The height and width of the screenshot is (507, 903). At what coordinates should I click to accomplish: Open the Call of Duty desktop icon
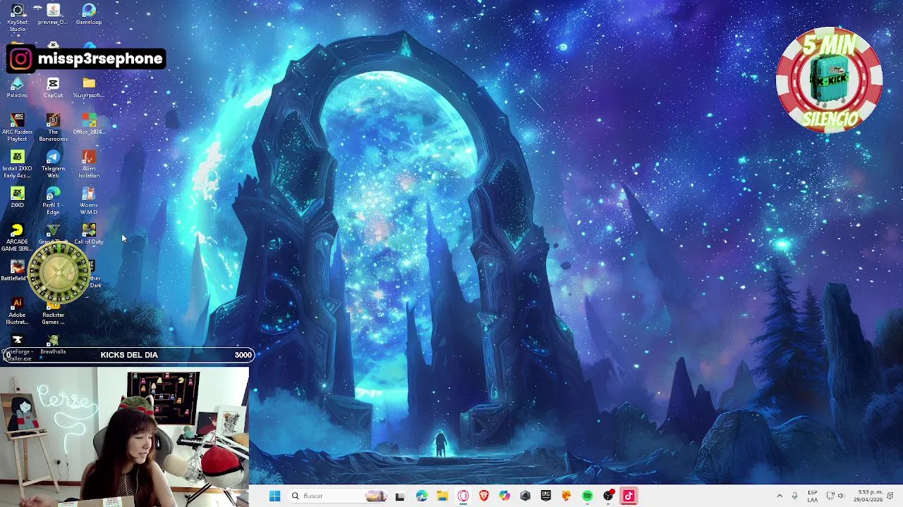(x=89, y=234)
